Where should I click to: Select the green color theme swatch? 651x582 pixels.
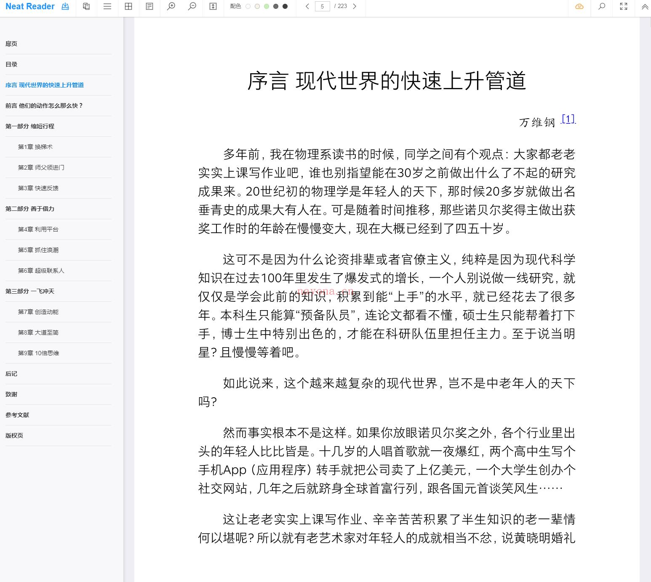267,6
